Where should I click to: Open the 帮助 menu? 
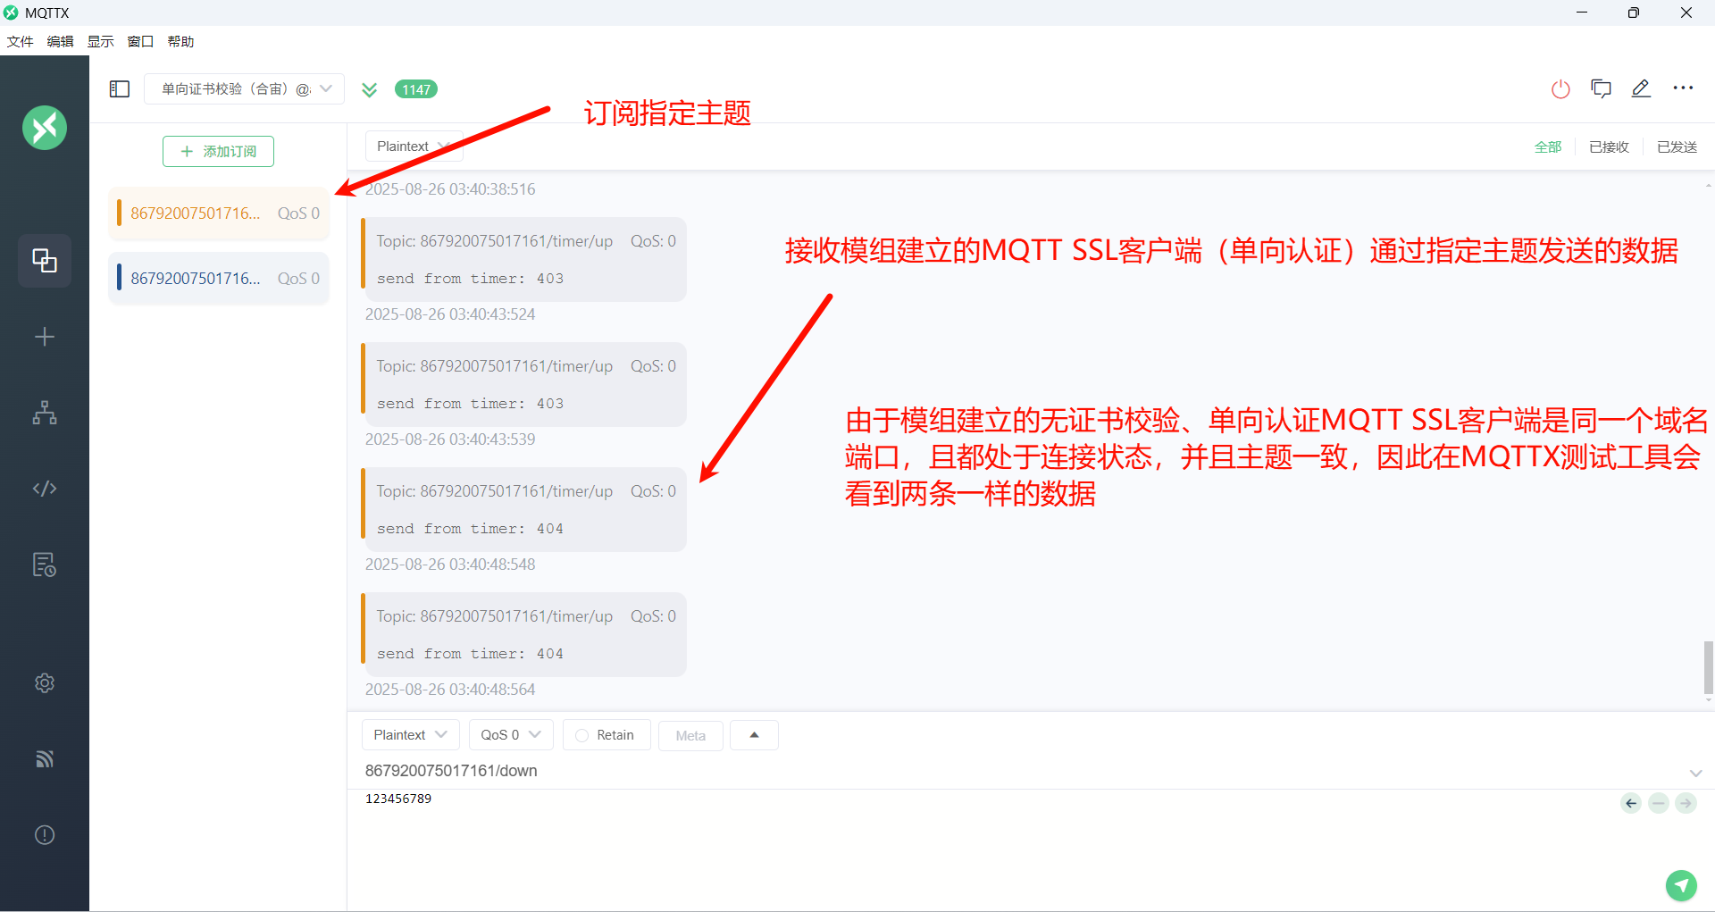(180, 41)
